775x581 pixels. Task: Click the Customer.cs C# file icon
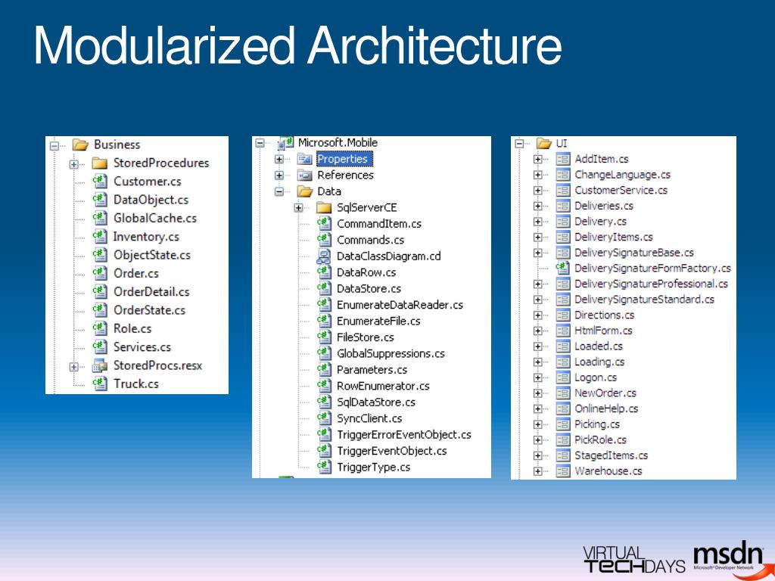click(x=100, y=182)
